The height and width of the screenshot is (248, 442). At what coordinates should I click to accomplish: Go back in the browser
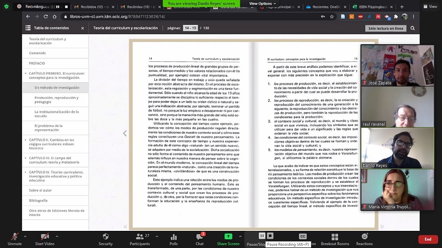coord(28,17)
